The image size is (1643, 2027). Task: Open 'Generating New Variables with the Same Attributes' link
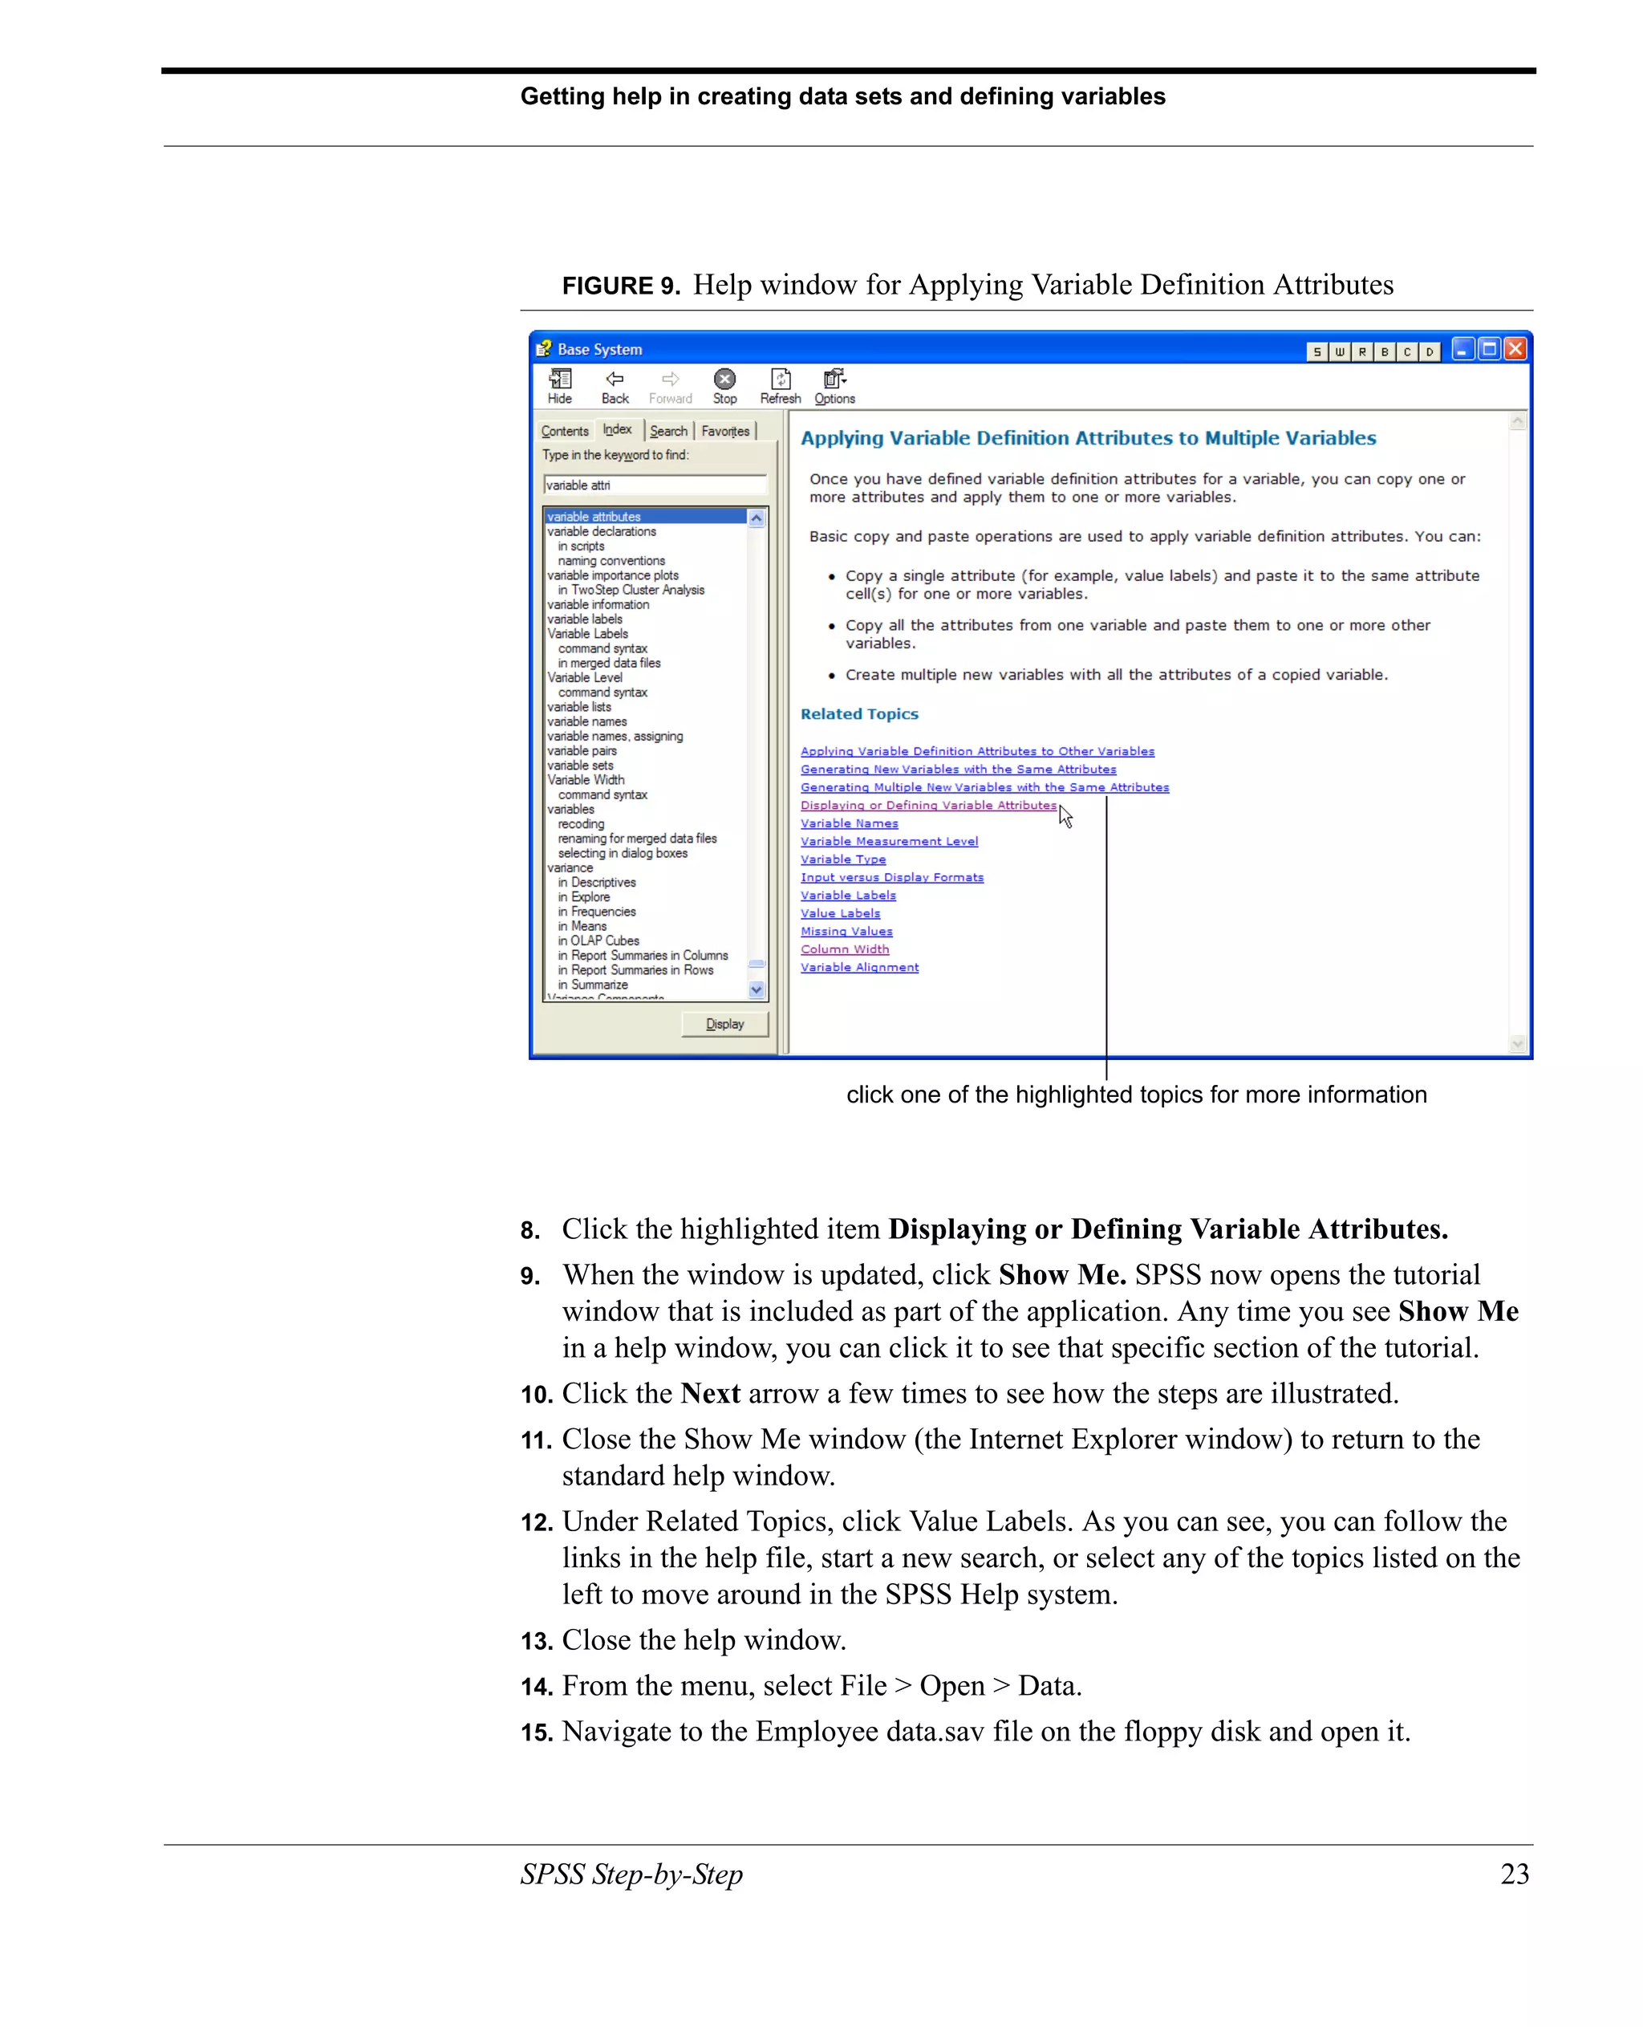tap(959, 770)
